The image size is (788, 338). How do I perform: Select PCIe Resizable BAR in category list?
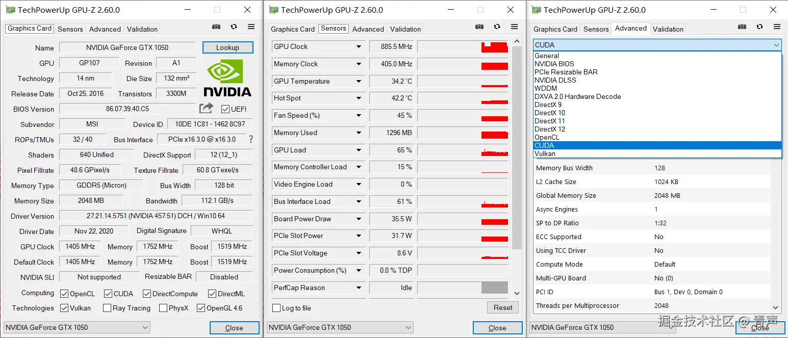pyautogui.click(x=657, y=72)
